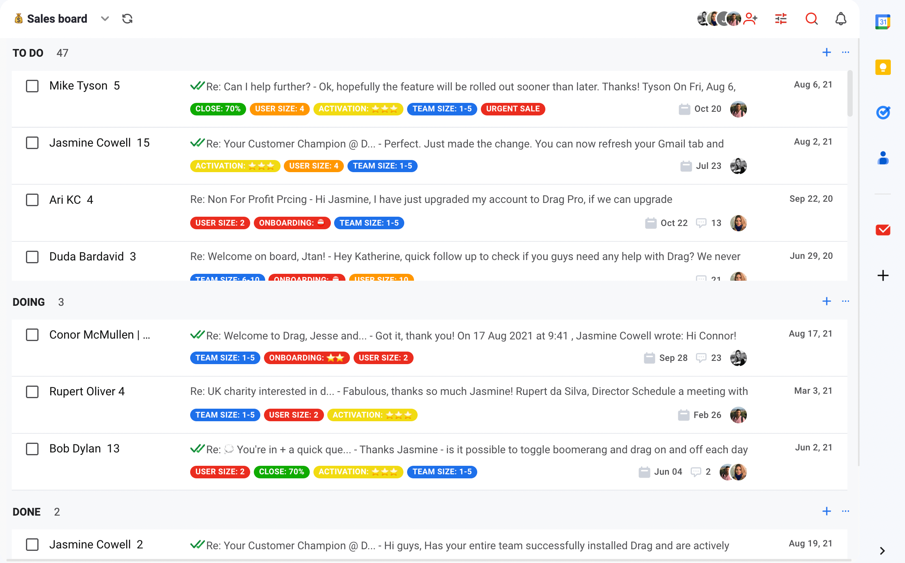Screen dimensions: 905x563
Task: Tick the Bob Dylan checkbox
Action: pos(32,449)
